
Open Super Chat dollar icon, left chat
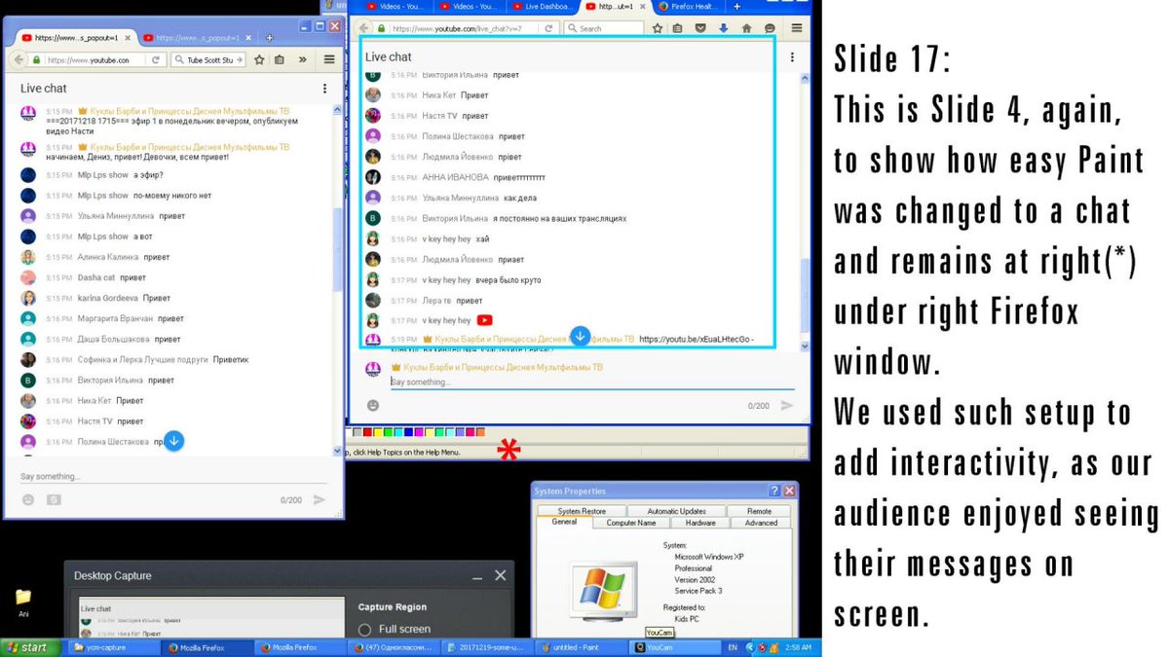[x=53, y=499]
